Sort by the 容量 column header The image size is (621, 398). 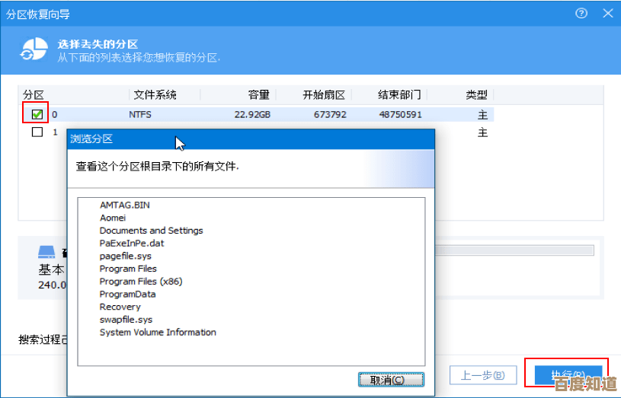tap(258, 95)
